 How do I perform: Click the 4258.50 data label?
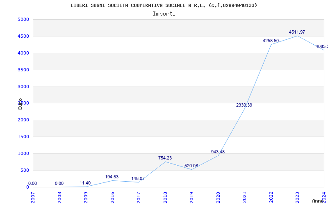coord(271,41)
